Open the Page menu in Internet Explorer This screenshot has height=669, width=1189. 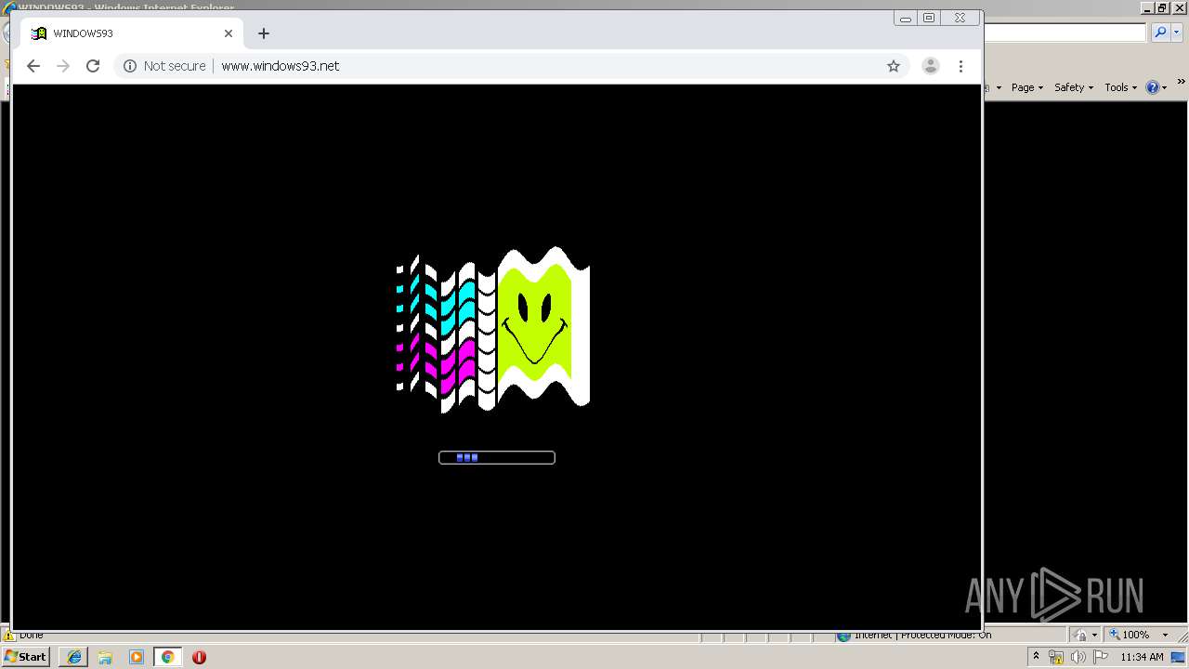click(1027, 87)
